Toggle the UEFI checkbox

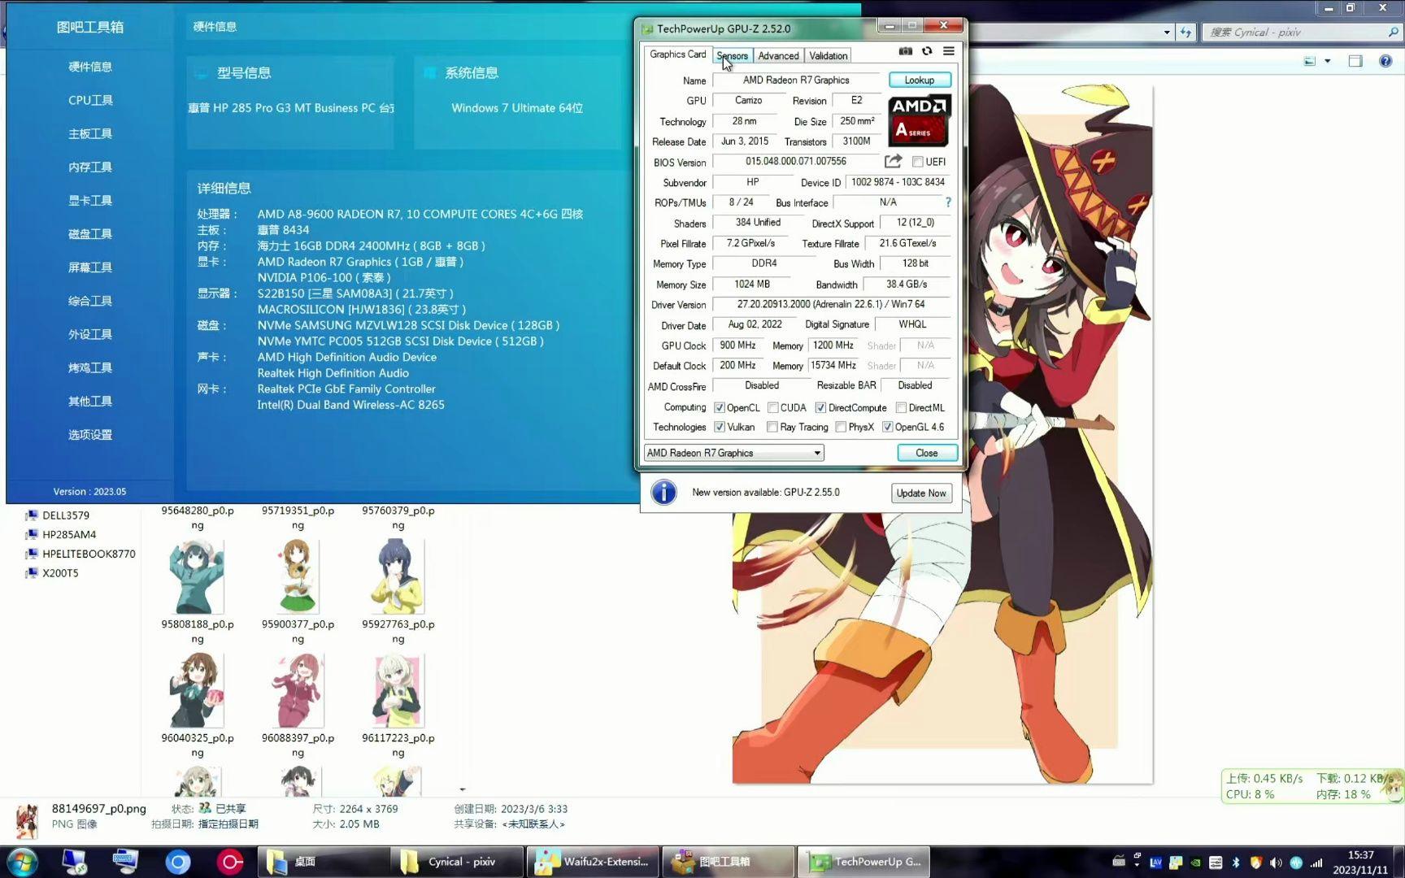[917, 162]
